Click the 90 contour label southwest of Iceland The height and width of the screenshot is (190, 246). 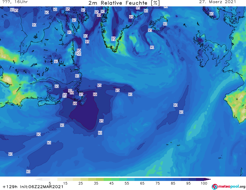pos(152,47)
